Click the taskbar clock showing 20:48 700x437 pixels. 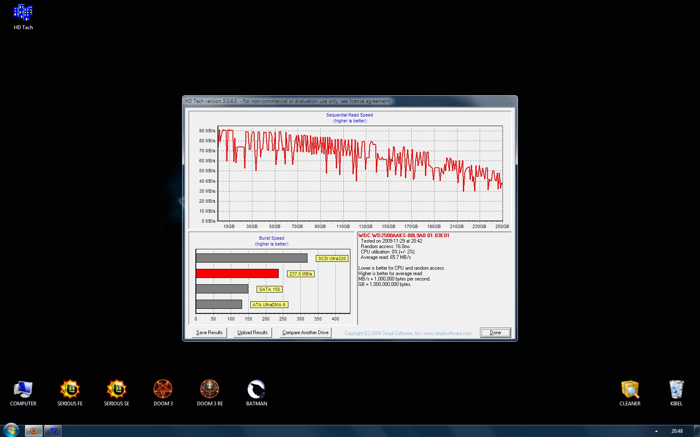click(677, 431)
